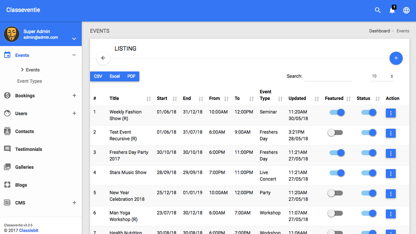
Task: Disable Featured for Stars Music Show
Action: (337, 173)
